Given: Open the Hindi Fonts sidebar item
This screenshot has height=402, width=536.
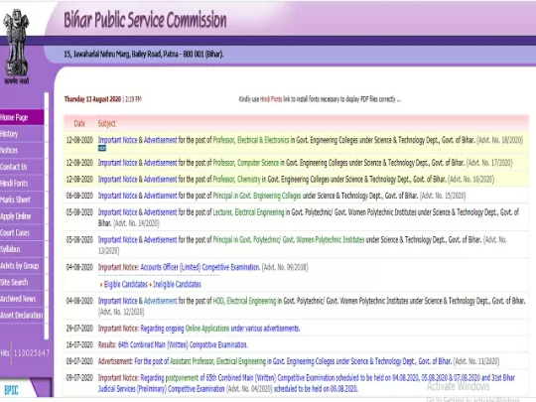Looking at the screenshot, I should click(x=22, y=184).
